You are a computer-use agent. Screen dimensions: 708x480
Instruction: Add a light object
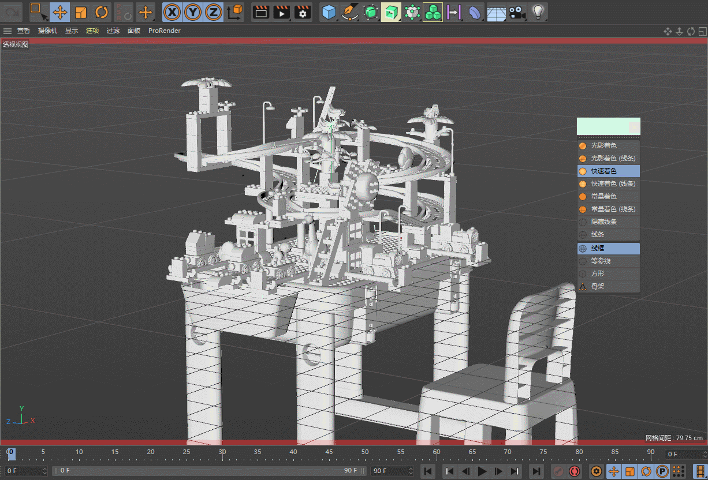[538, 12]
